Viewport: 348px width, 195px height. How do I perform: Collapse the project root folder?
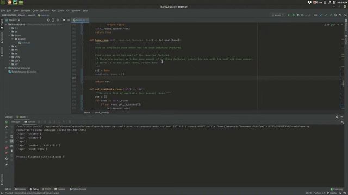pos(6,24)
